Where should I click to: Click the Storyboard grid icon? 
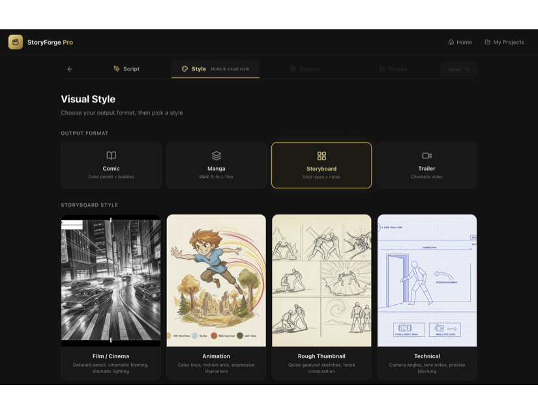point(321,156)
